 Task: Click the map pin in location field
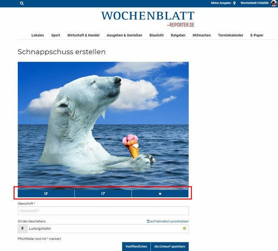22,228
